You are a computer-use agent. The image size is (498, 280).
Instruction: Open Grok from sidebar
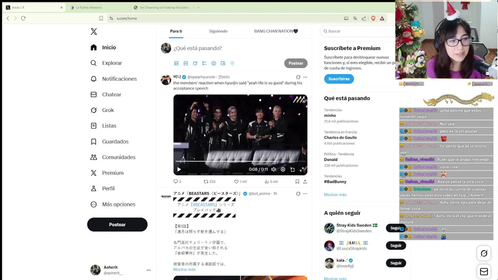coord(102,110)
